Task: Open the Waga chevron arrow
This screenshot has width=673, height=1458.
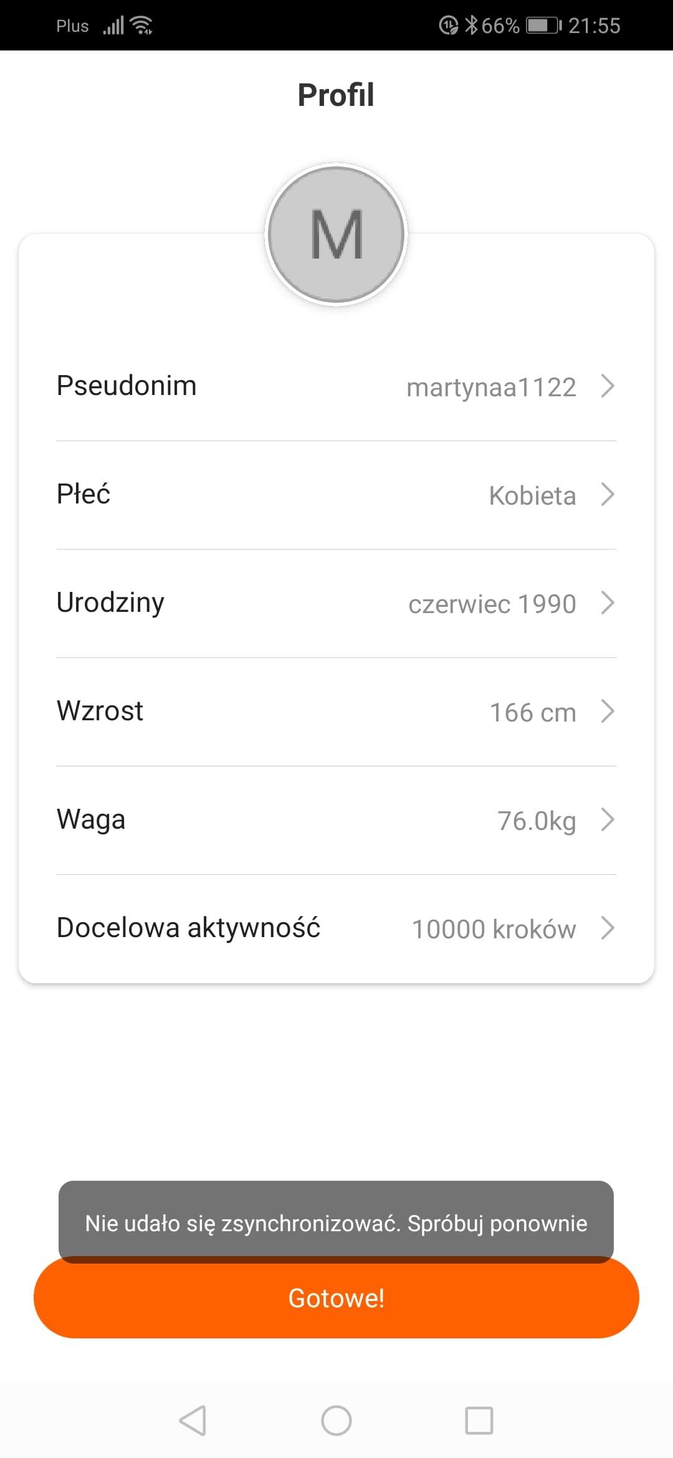Action: coord(608,820)
